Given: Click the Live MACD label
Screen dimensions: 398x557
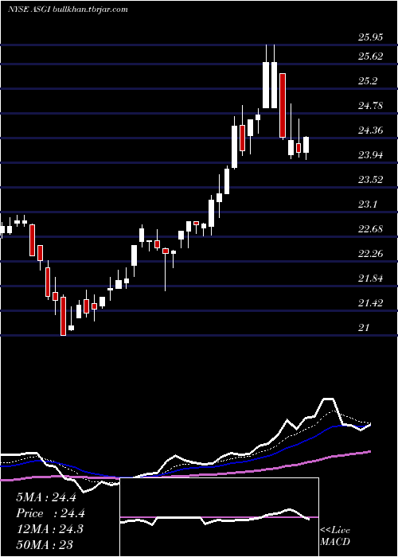Looking at the screenshot, I should pyautogui.click(x=335, y=536).
